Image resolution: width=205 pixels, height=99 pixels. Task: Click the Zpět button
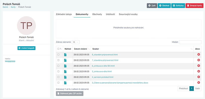152,6
